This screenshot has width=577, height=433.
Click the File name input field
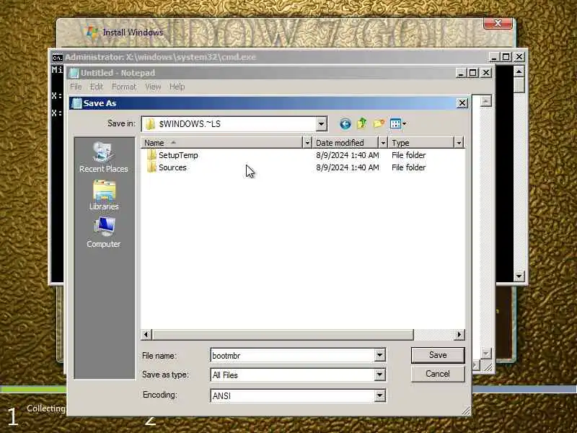(293, 355)
